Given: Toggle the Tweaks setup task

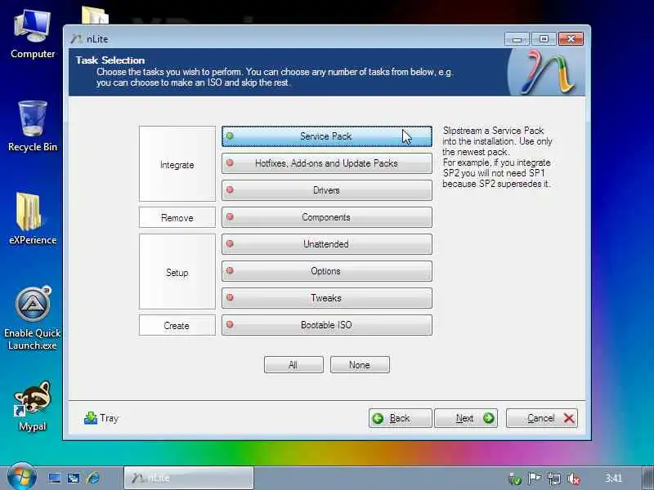Looking at the screenshot, I should point(326,298).
